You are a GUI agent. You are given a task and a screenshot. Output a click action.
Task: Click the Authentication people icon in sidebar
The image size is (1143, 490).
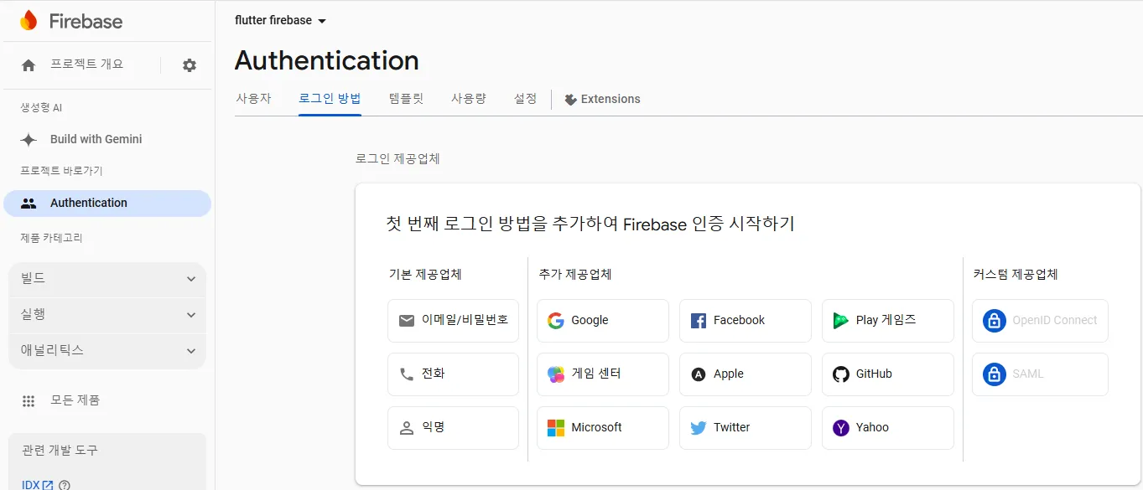[x=29, y=204]
